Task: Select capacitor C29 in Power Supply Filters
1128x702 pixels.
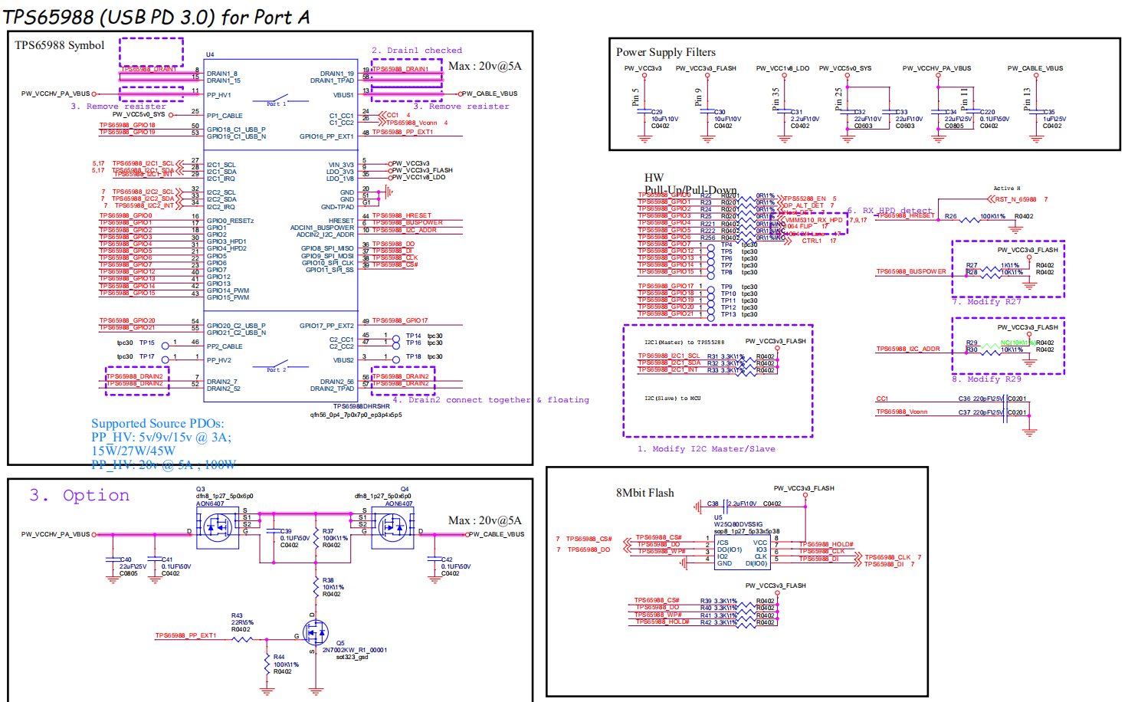Action: tap(644, 112)
